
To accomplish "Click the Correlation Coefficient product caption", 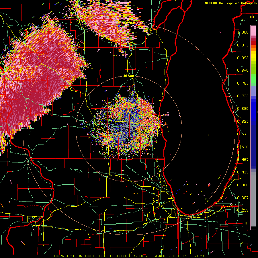I will coord(129,256).
